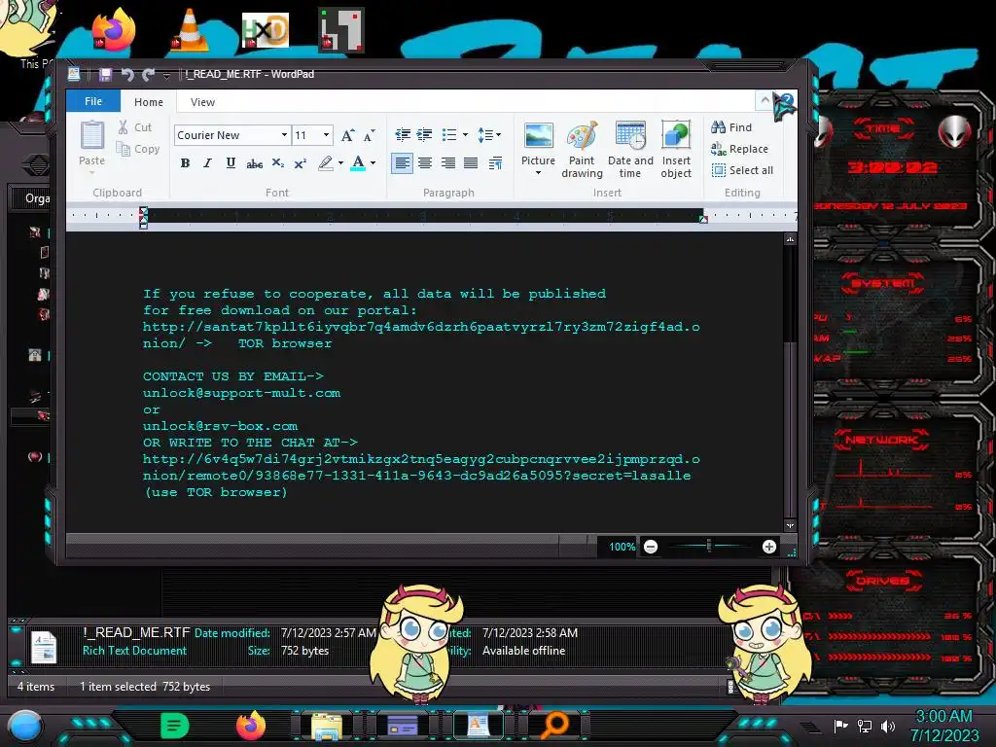
Task: Click the Decrease indent icon
Action: (x=402, y=134)
